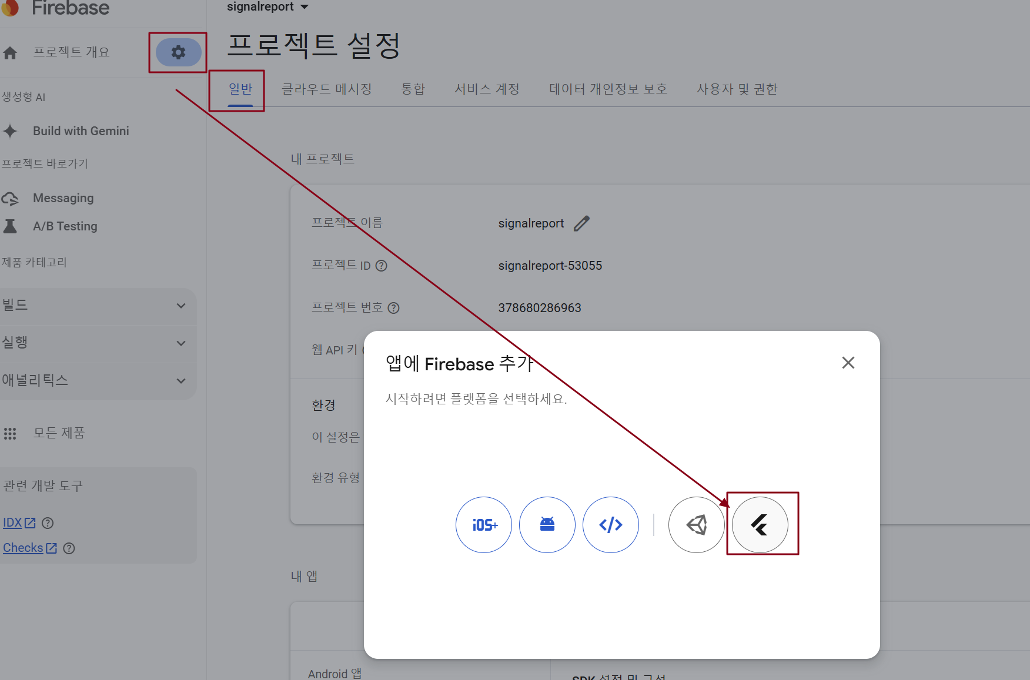Switch to the 통합 tab
Image resolution: width=1030 pixels, height=680 pixels.
(x=413, y=89)
